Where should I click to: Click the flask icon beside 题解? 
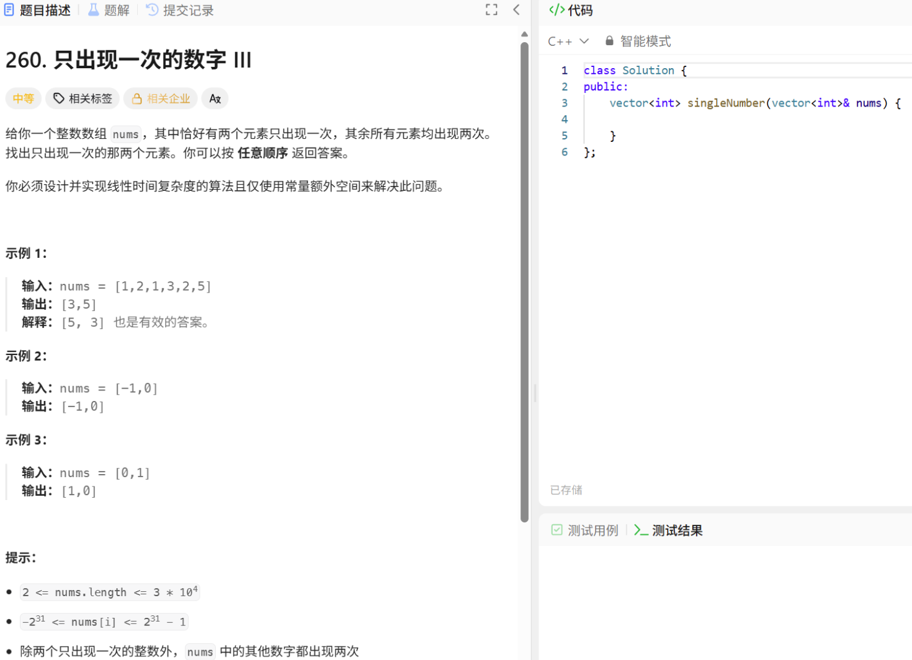(x=92, y=9)
